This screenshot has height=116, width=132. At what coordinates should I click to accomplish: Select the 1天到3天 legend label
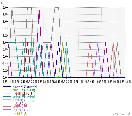point(20,104)
